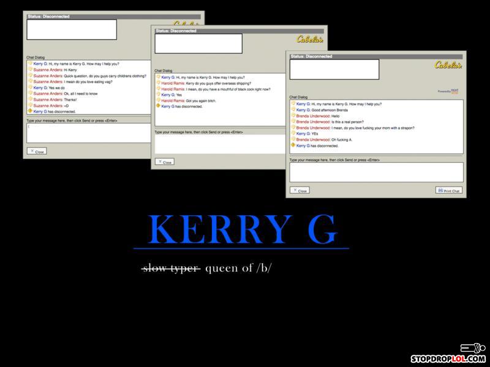Click 'Chat Dialog' label in Brenda Underwood window
490x367 pixels.
298,97
